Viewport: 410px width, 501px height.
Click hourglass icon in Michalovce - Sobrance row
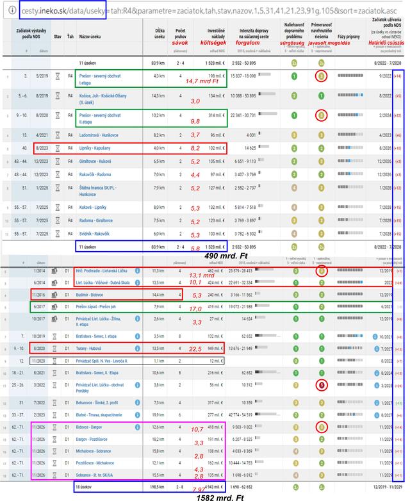coord(54,451)
